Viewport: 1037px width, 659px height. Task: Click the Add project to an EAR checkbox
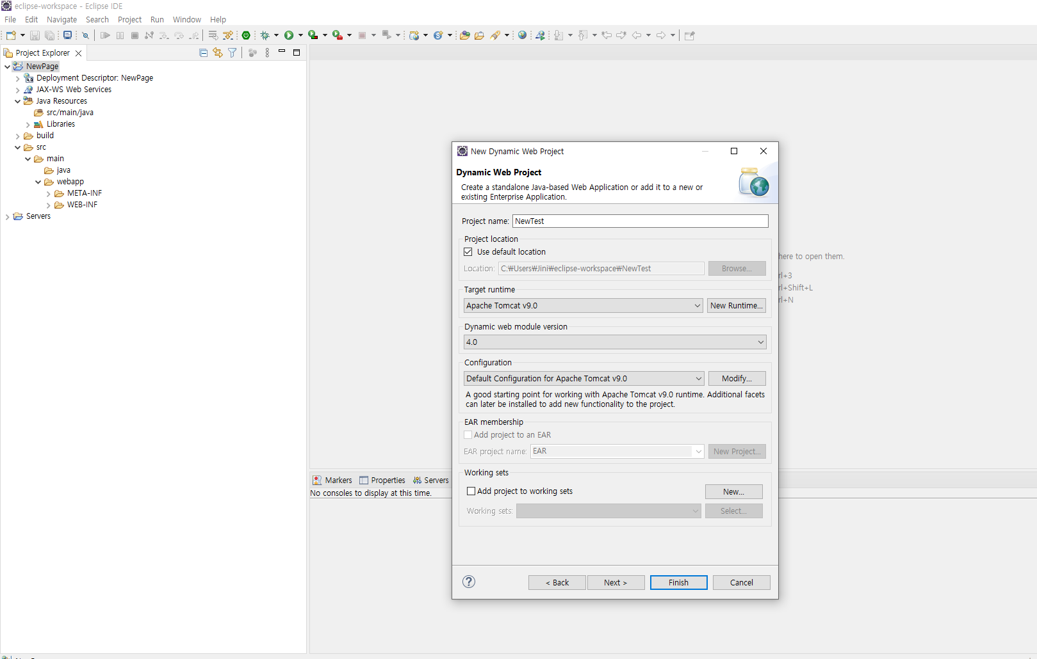coord(468,435)
